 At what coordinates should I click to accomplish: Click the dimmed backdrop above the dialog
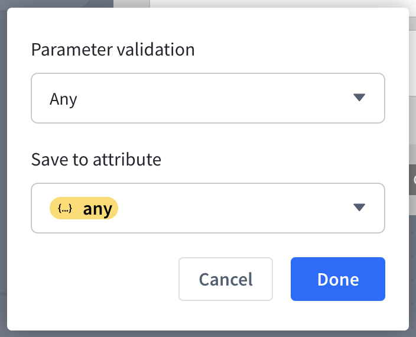(59, 3)
